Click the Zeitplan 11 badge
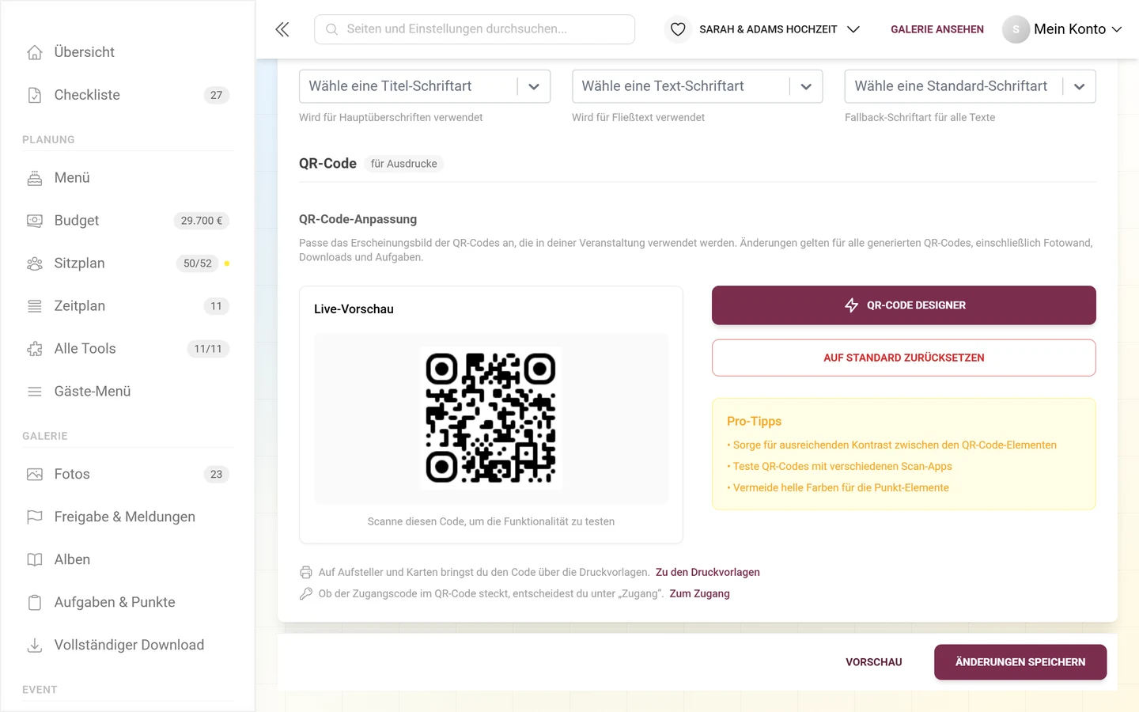 (217, 306)
